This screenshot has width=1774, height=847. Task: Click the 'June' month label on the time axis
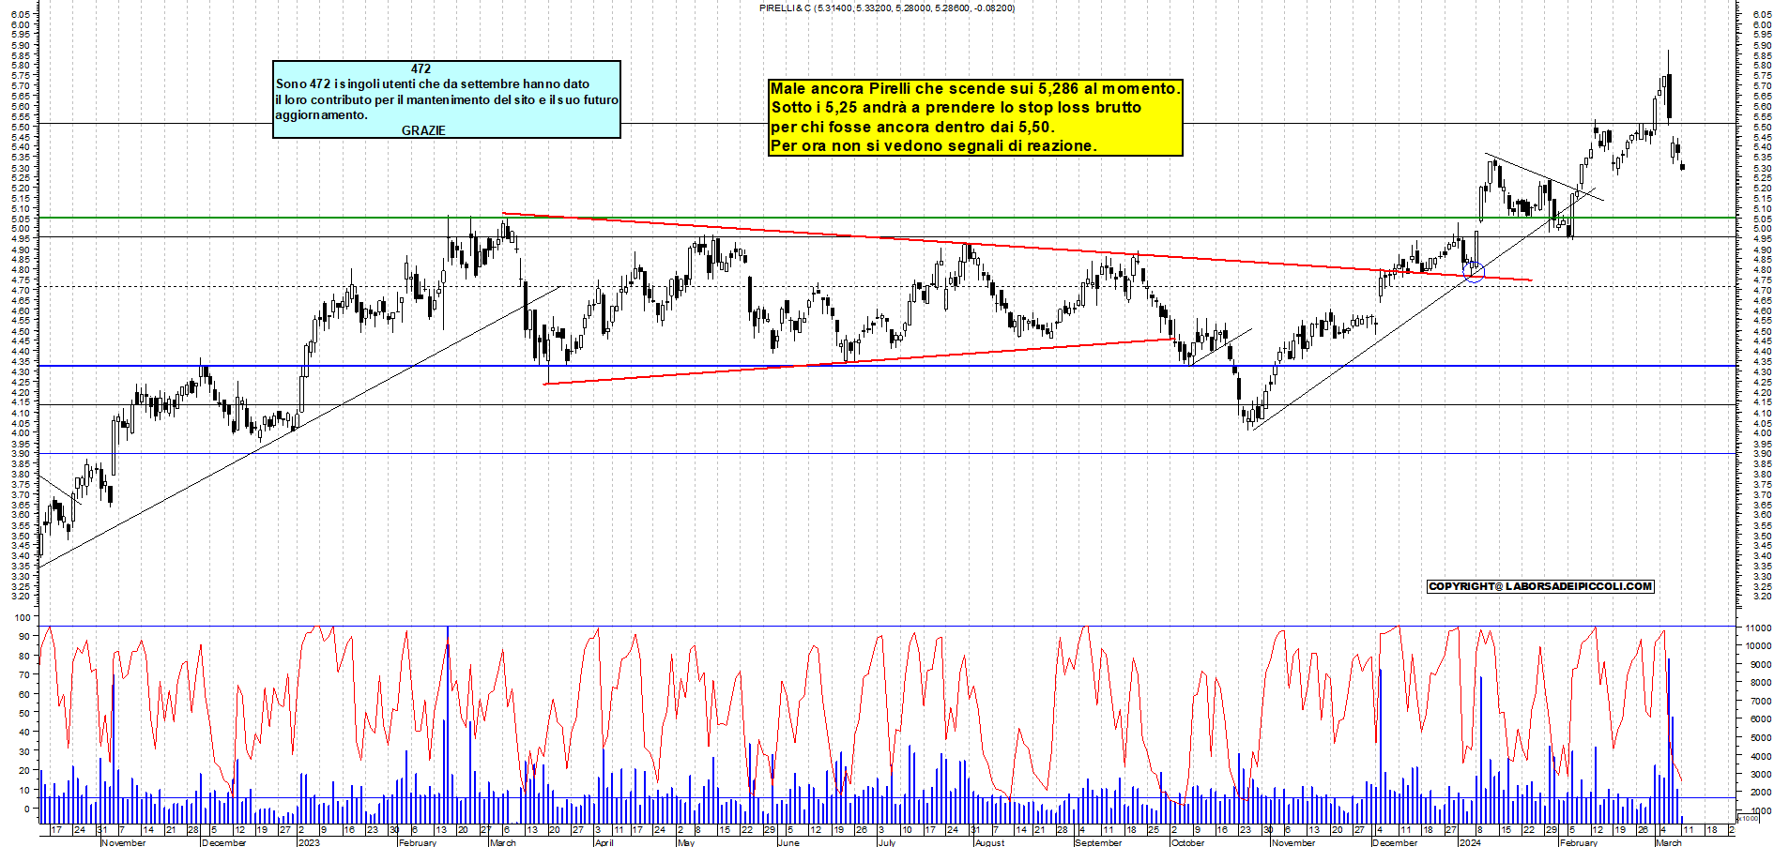[788, 842]
